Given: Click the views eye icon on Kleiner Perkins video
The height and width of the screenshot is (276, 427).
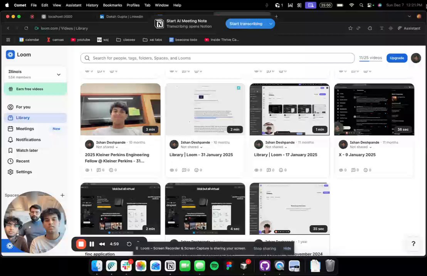Looking at the screenshot, I should pos(87,170).
